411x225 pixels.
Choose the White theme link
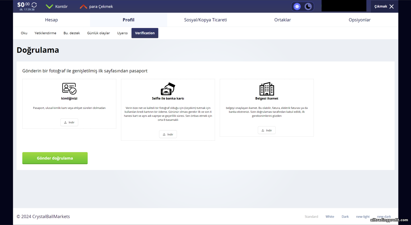coord(330,216)
